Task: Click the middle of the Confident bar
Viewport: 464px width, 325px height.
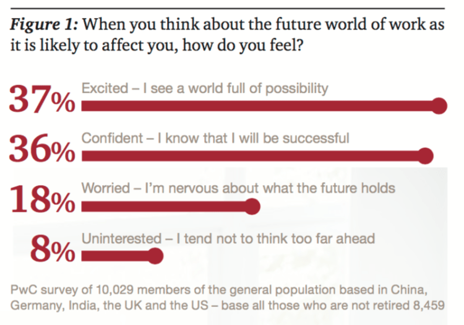Action: point(254,156)
